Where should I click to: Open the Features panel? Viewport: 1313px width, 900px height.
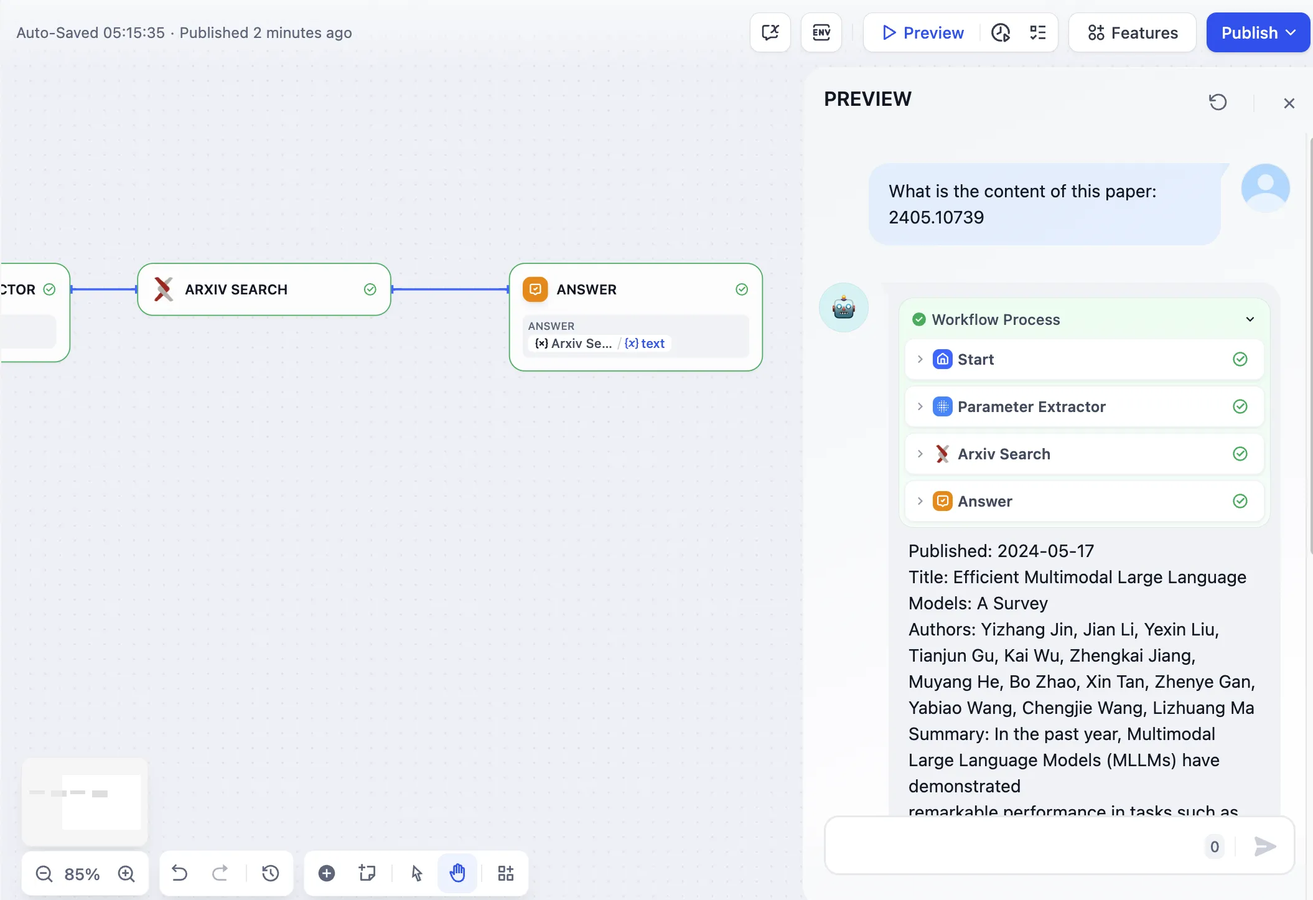click(1132, 32)
